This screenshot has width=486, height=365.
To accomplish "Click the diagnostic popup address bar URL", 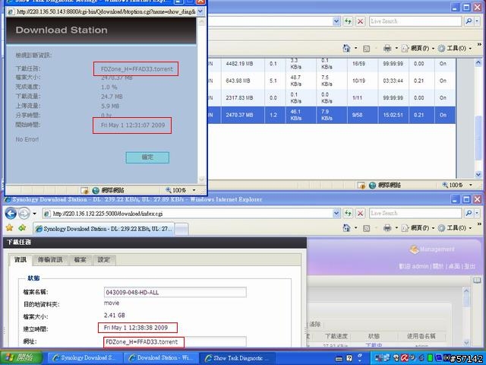I will point(106,11).
